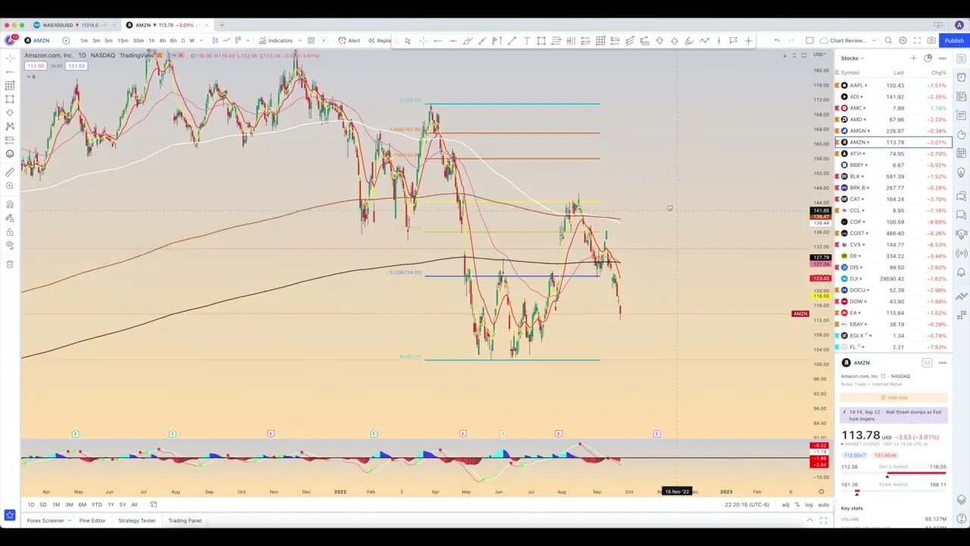Select the YTD date range

[96, 504]
